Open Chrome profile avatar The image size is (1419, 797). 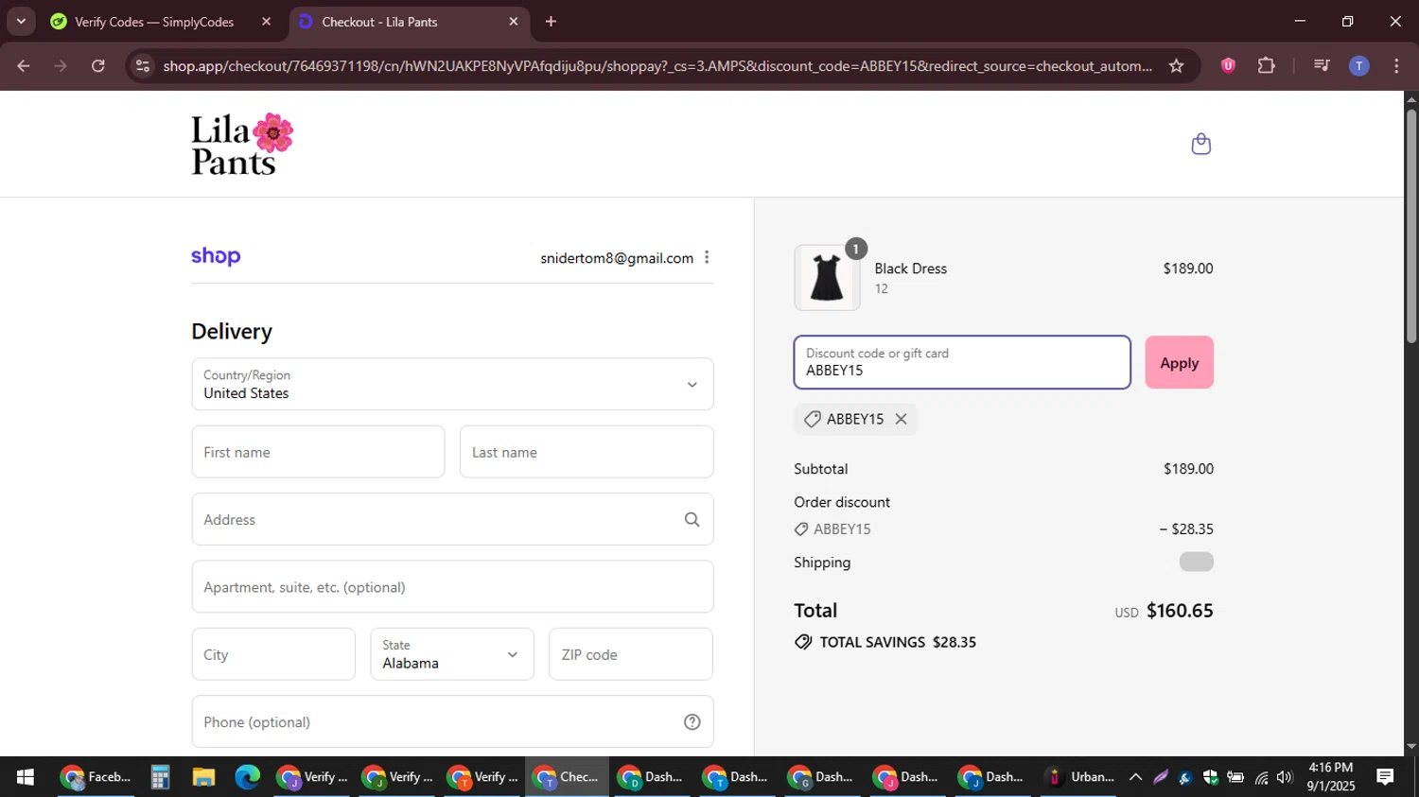pos(1358,65)
